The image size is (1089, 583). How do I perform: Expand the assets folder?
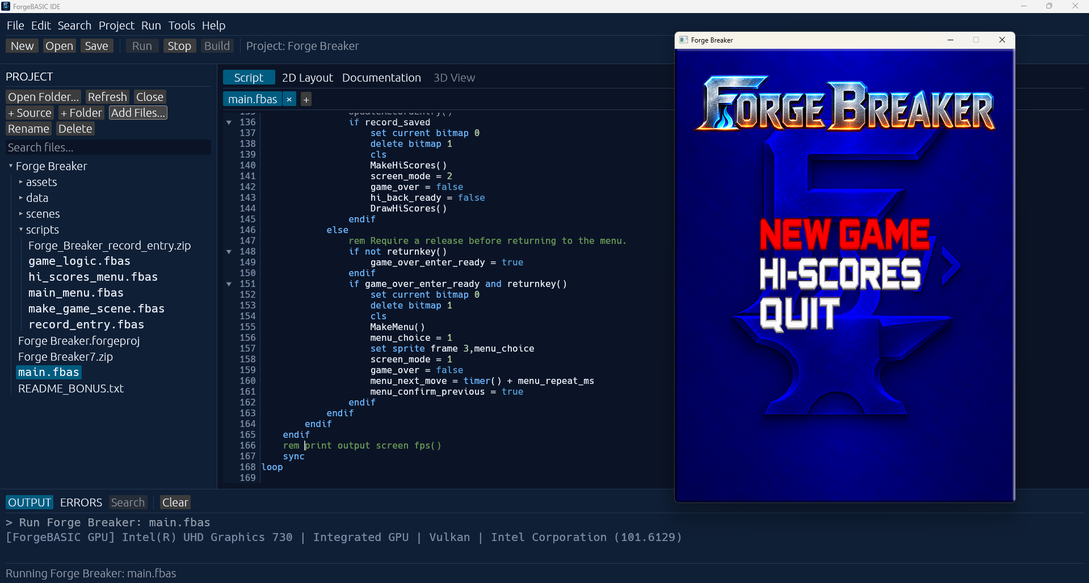tap(21, 182)
